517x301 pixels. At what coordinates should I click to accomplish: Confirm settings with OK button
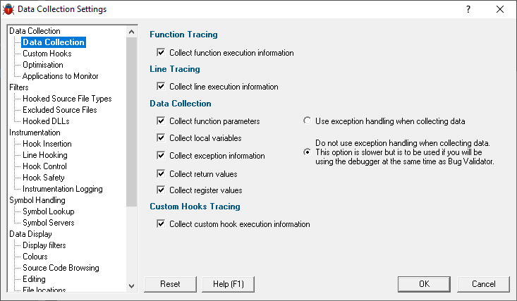tap(424, 284)
